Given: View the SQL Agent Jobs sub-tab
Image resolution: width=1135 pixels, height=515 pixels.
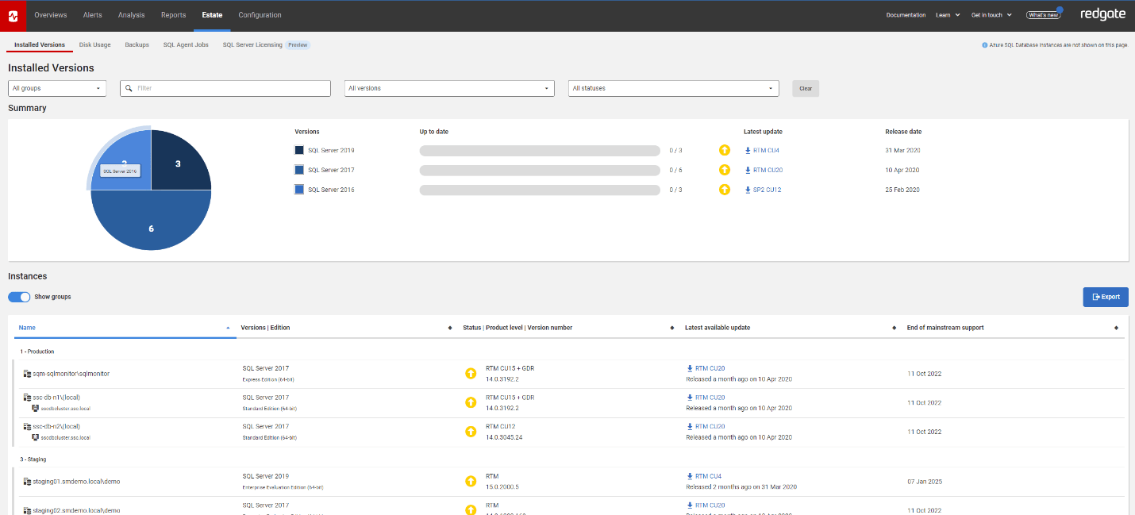Looking at the screenshot, I should (x=186, y=45).
